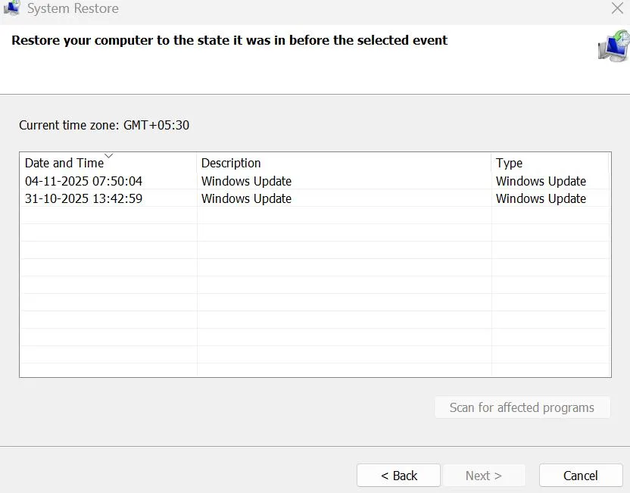Click the Description cell of the 04-11-2025 entry
The image size is (630, 493).
pos(246,181)
